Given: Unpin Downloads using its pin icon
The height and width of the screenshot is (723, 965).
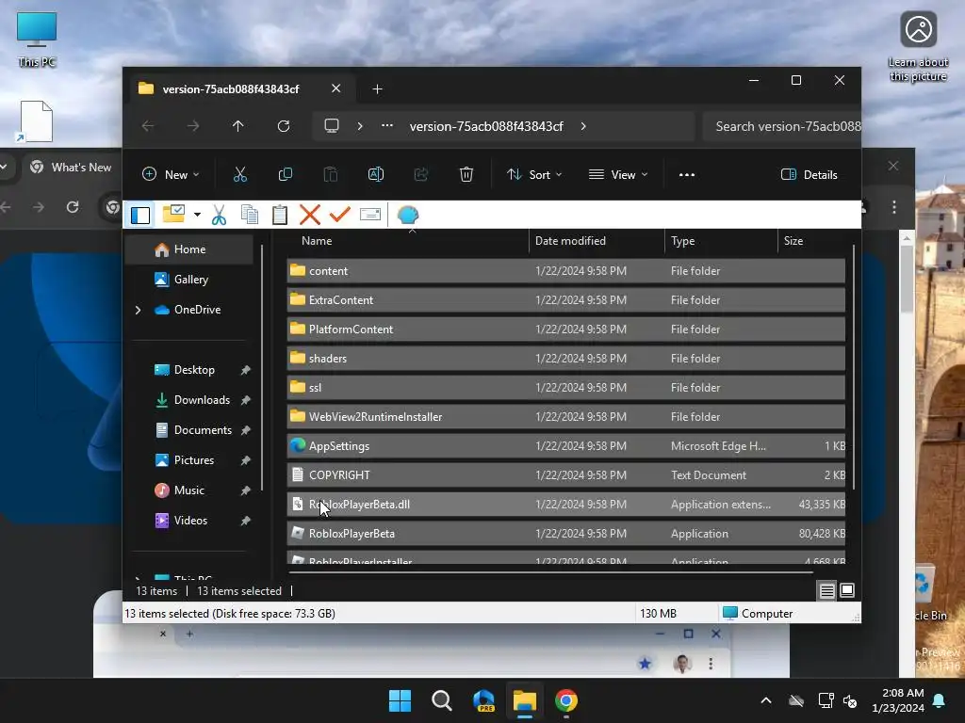Looking at the screenshot, I should 246,399.
